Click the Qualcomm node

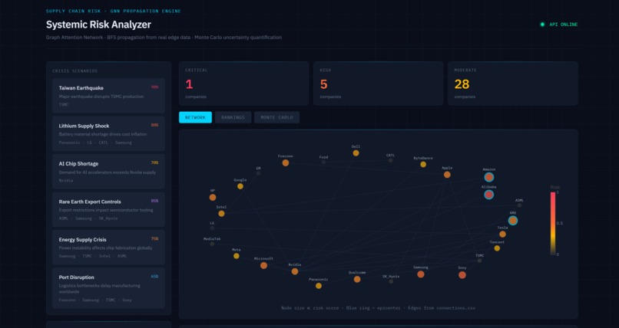pyautogui.click(x=357, y=279)
